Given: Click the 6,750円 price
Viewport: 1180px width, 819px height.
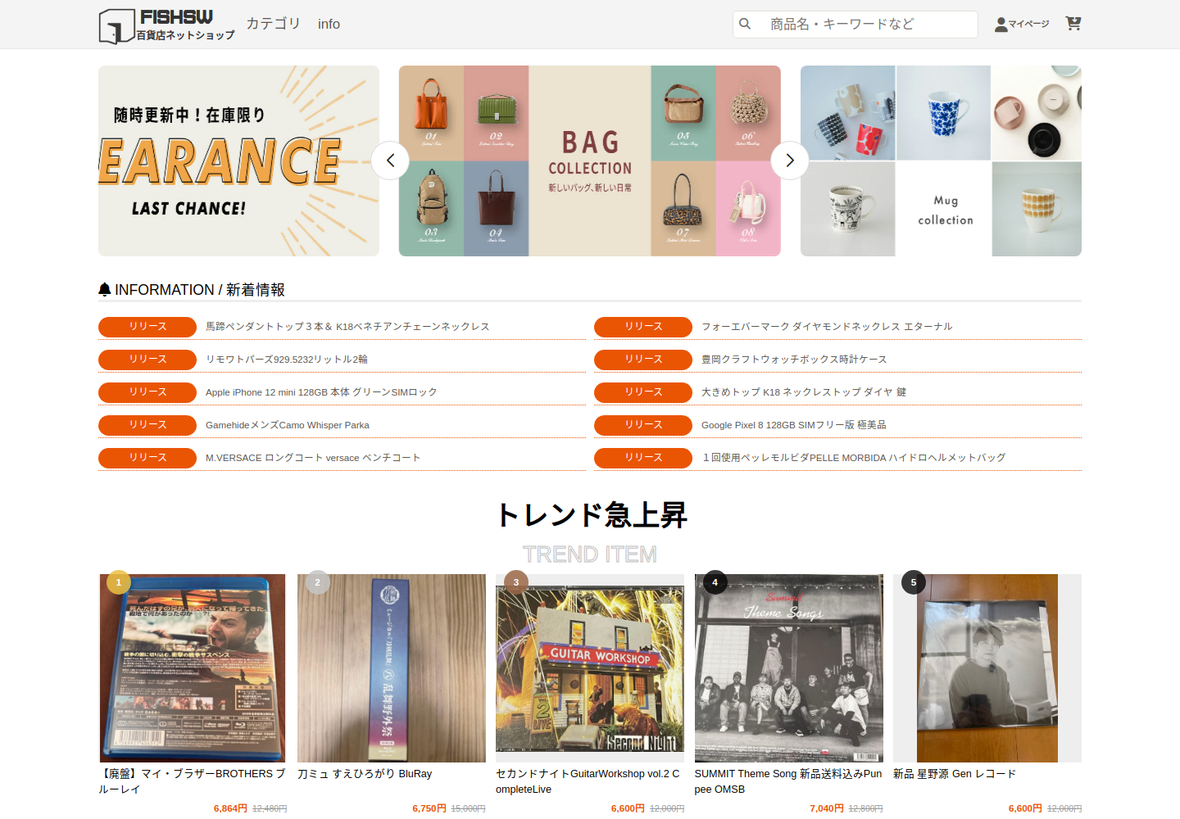Looking at the screenshot, I should point(429,808).
